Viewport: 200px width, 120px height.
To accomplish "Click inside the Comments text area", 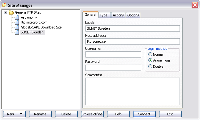I will [x=133, y=91].
